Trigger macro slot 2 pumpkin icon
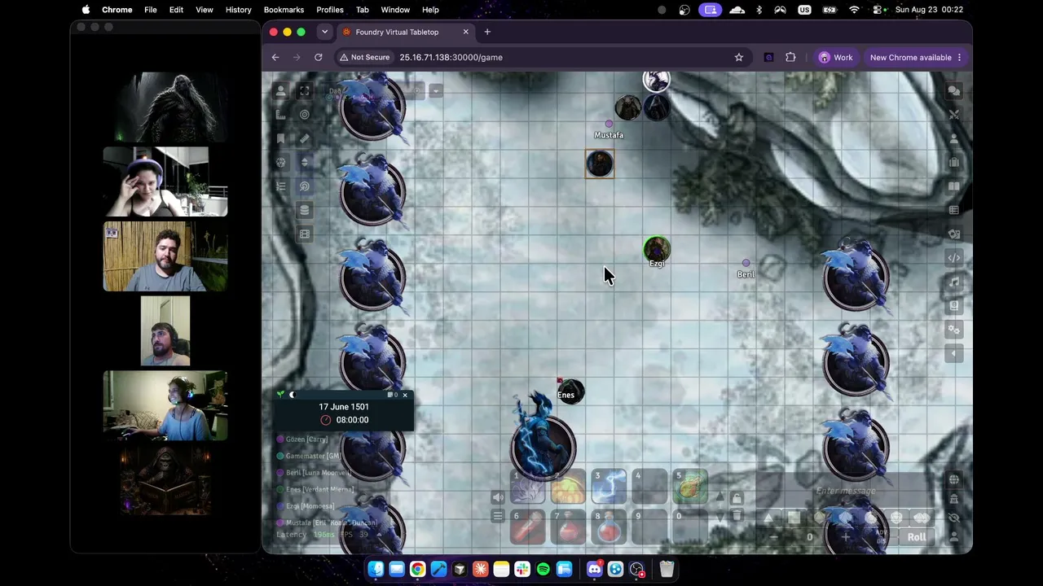This screenshot has width=1043, height=586. pos(568,487)
